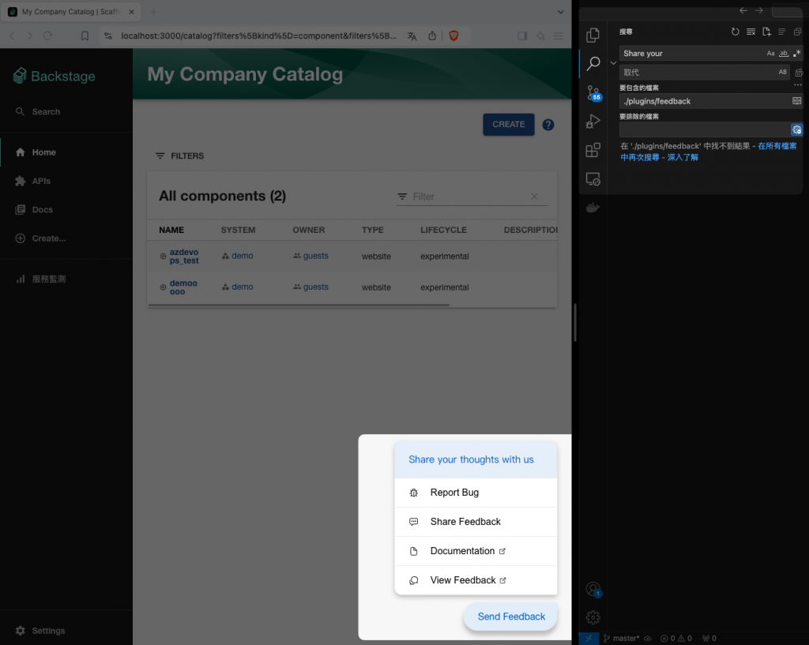Open Docs in Backstage sidebar
This screenshot has height=645, width=809.
[x=66, y=210]
